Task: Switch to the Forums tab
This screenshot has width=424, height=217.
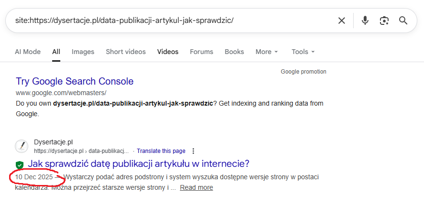Action: [201, 52]
